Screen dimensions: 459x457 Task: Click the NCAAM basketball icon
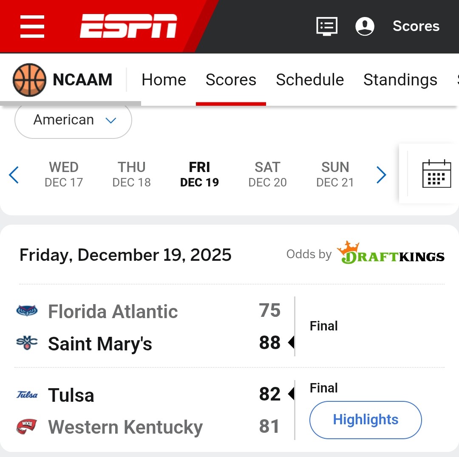[29, 80]
